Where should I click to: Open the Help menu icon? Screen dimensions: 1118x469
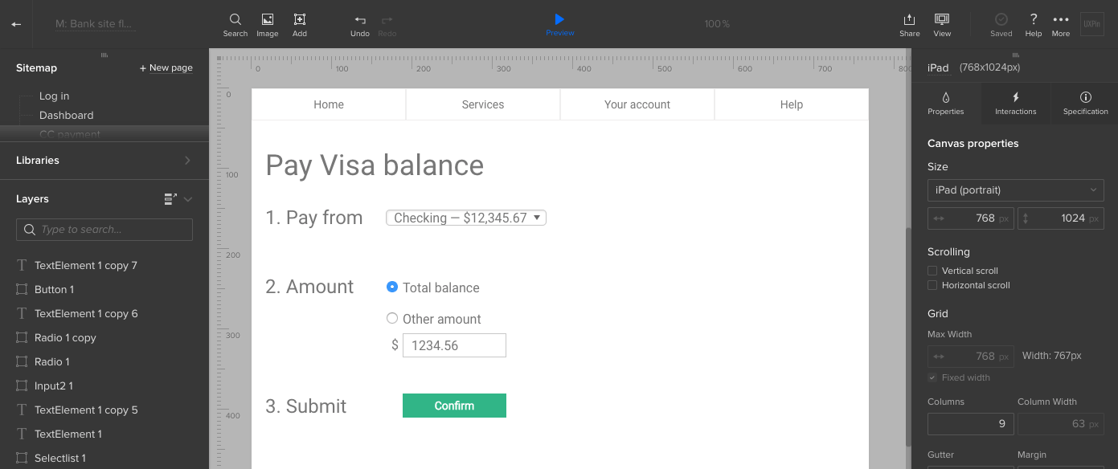[1034, 19]
